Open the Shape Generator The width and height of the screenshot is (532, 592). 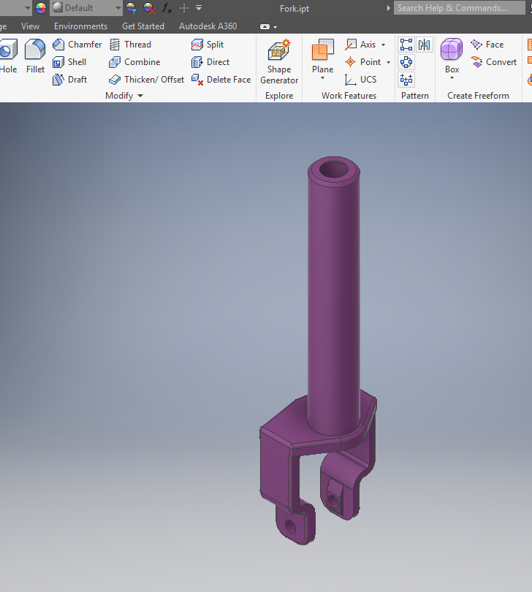click(x=279, y=61)
